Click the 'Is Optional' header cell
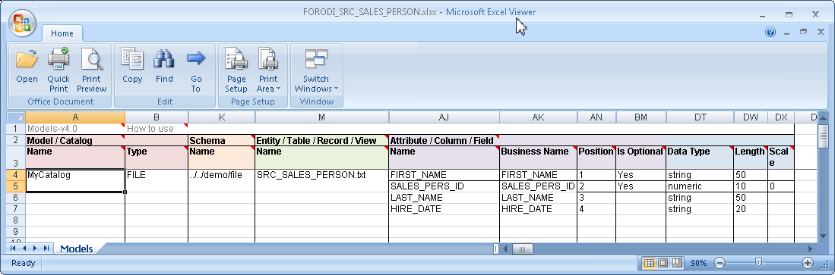The height and width of the screenshot is (275, 835). tap(641, 158)
